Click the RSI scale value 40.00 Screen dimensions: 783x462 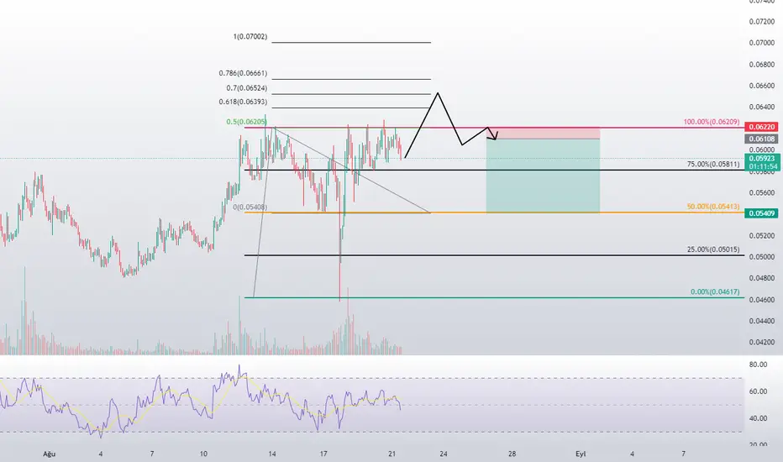758,418
